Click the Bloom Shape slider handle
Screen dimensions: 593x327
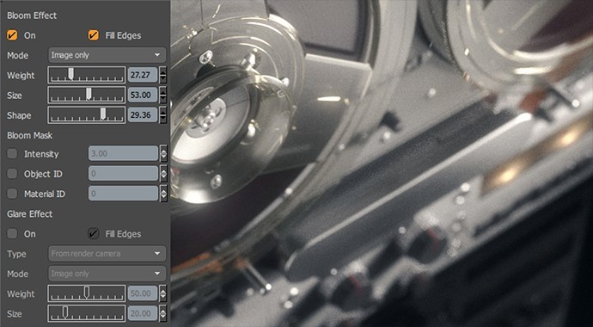pos(103,114)
